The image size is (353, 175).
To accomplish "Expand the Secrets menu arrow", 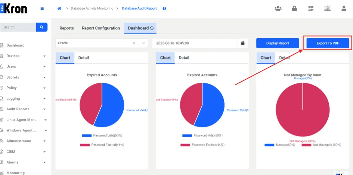I will pyautogui.click(x=44, y=77).
